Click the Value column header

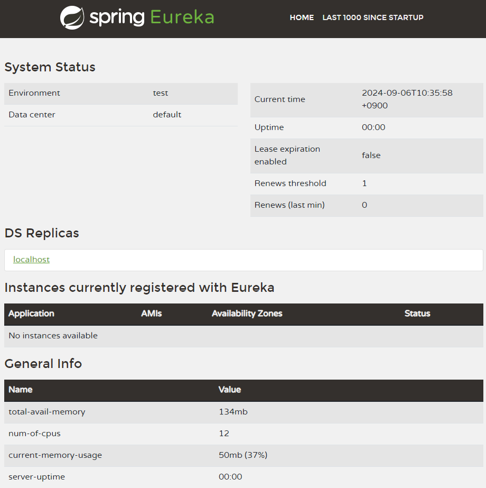[229, 390]
